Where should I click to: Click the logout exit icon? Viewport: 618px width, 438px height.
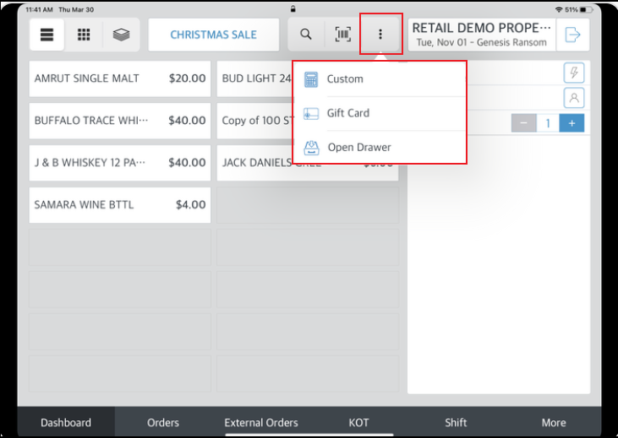572,35
